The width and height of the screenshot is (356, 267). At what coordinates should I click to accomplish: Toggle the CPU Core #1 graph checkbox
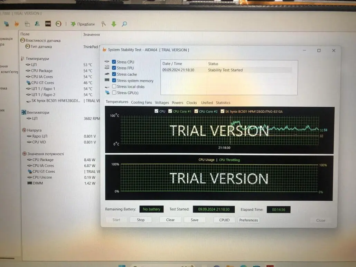click(x=170, y=111)
